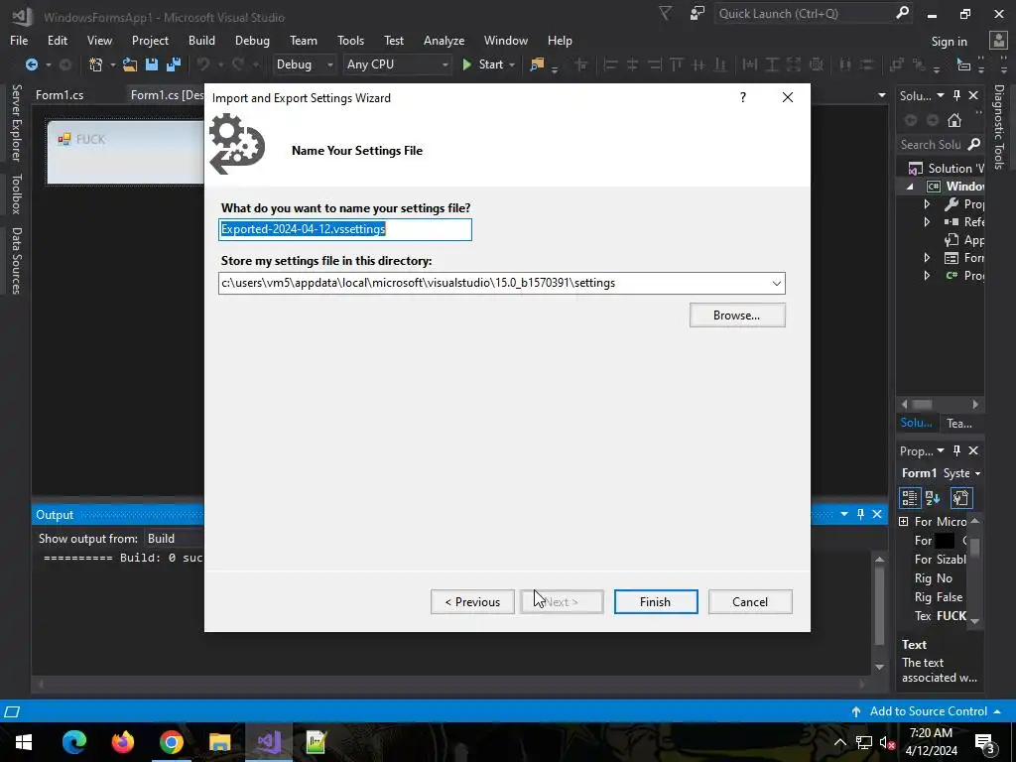Close the Output window
This screenshot has height=762, width=1016.
pyautogui.click(x=877, y=514)
